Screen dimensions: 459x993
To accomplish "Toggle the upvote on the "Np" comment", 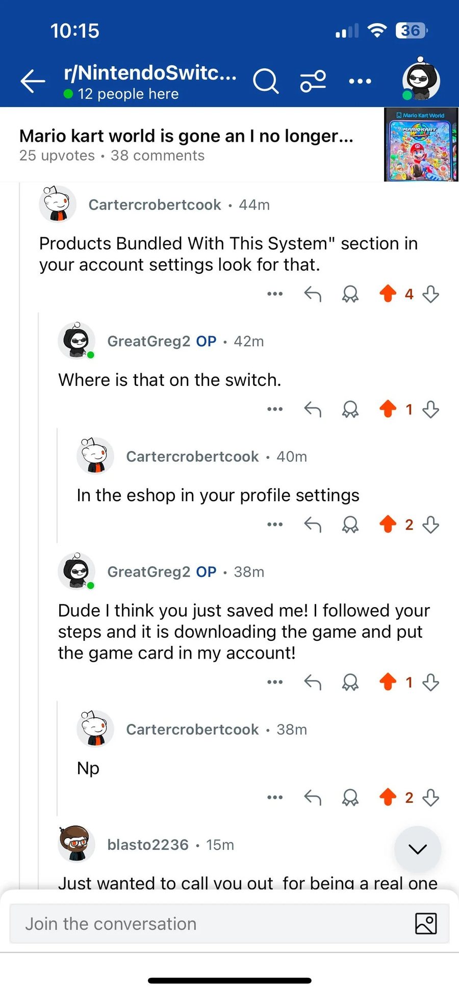I will 388,797.
